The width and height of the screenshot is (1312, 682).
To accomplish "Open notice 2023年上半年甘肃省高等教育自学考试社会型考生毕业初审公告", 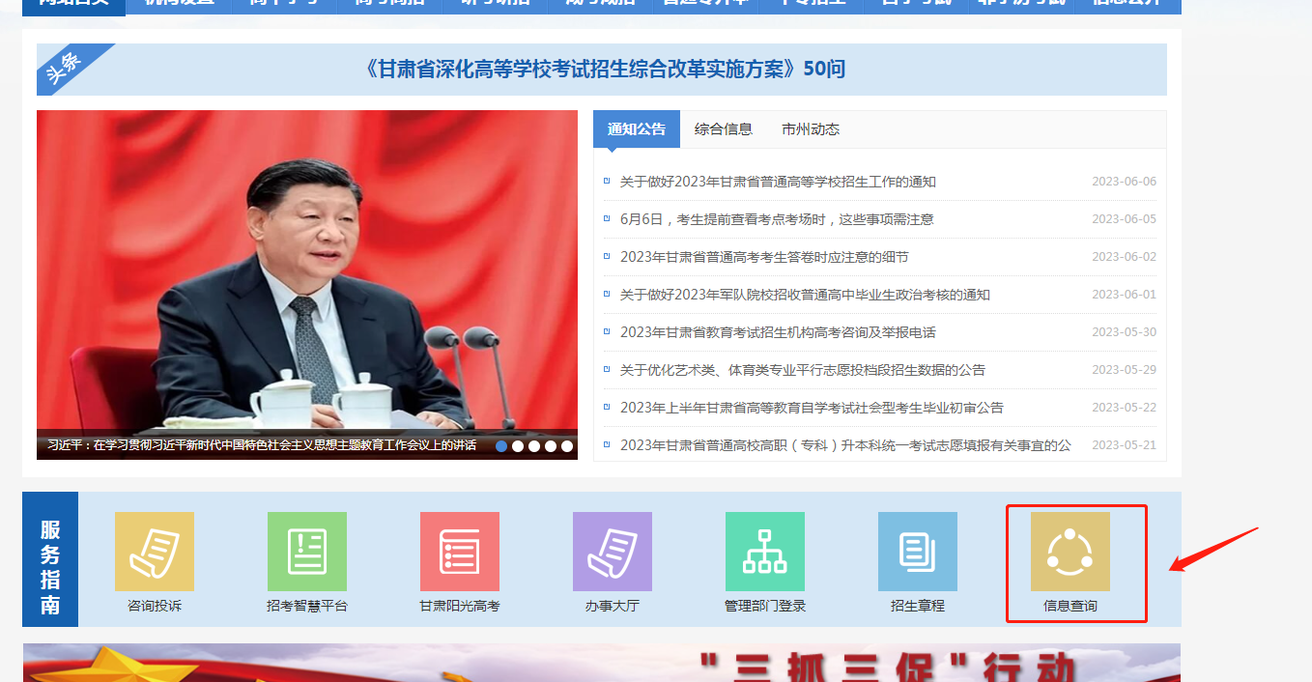I will click(812, 408).
